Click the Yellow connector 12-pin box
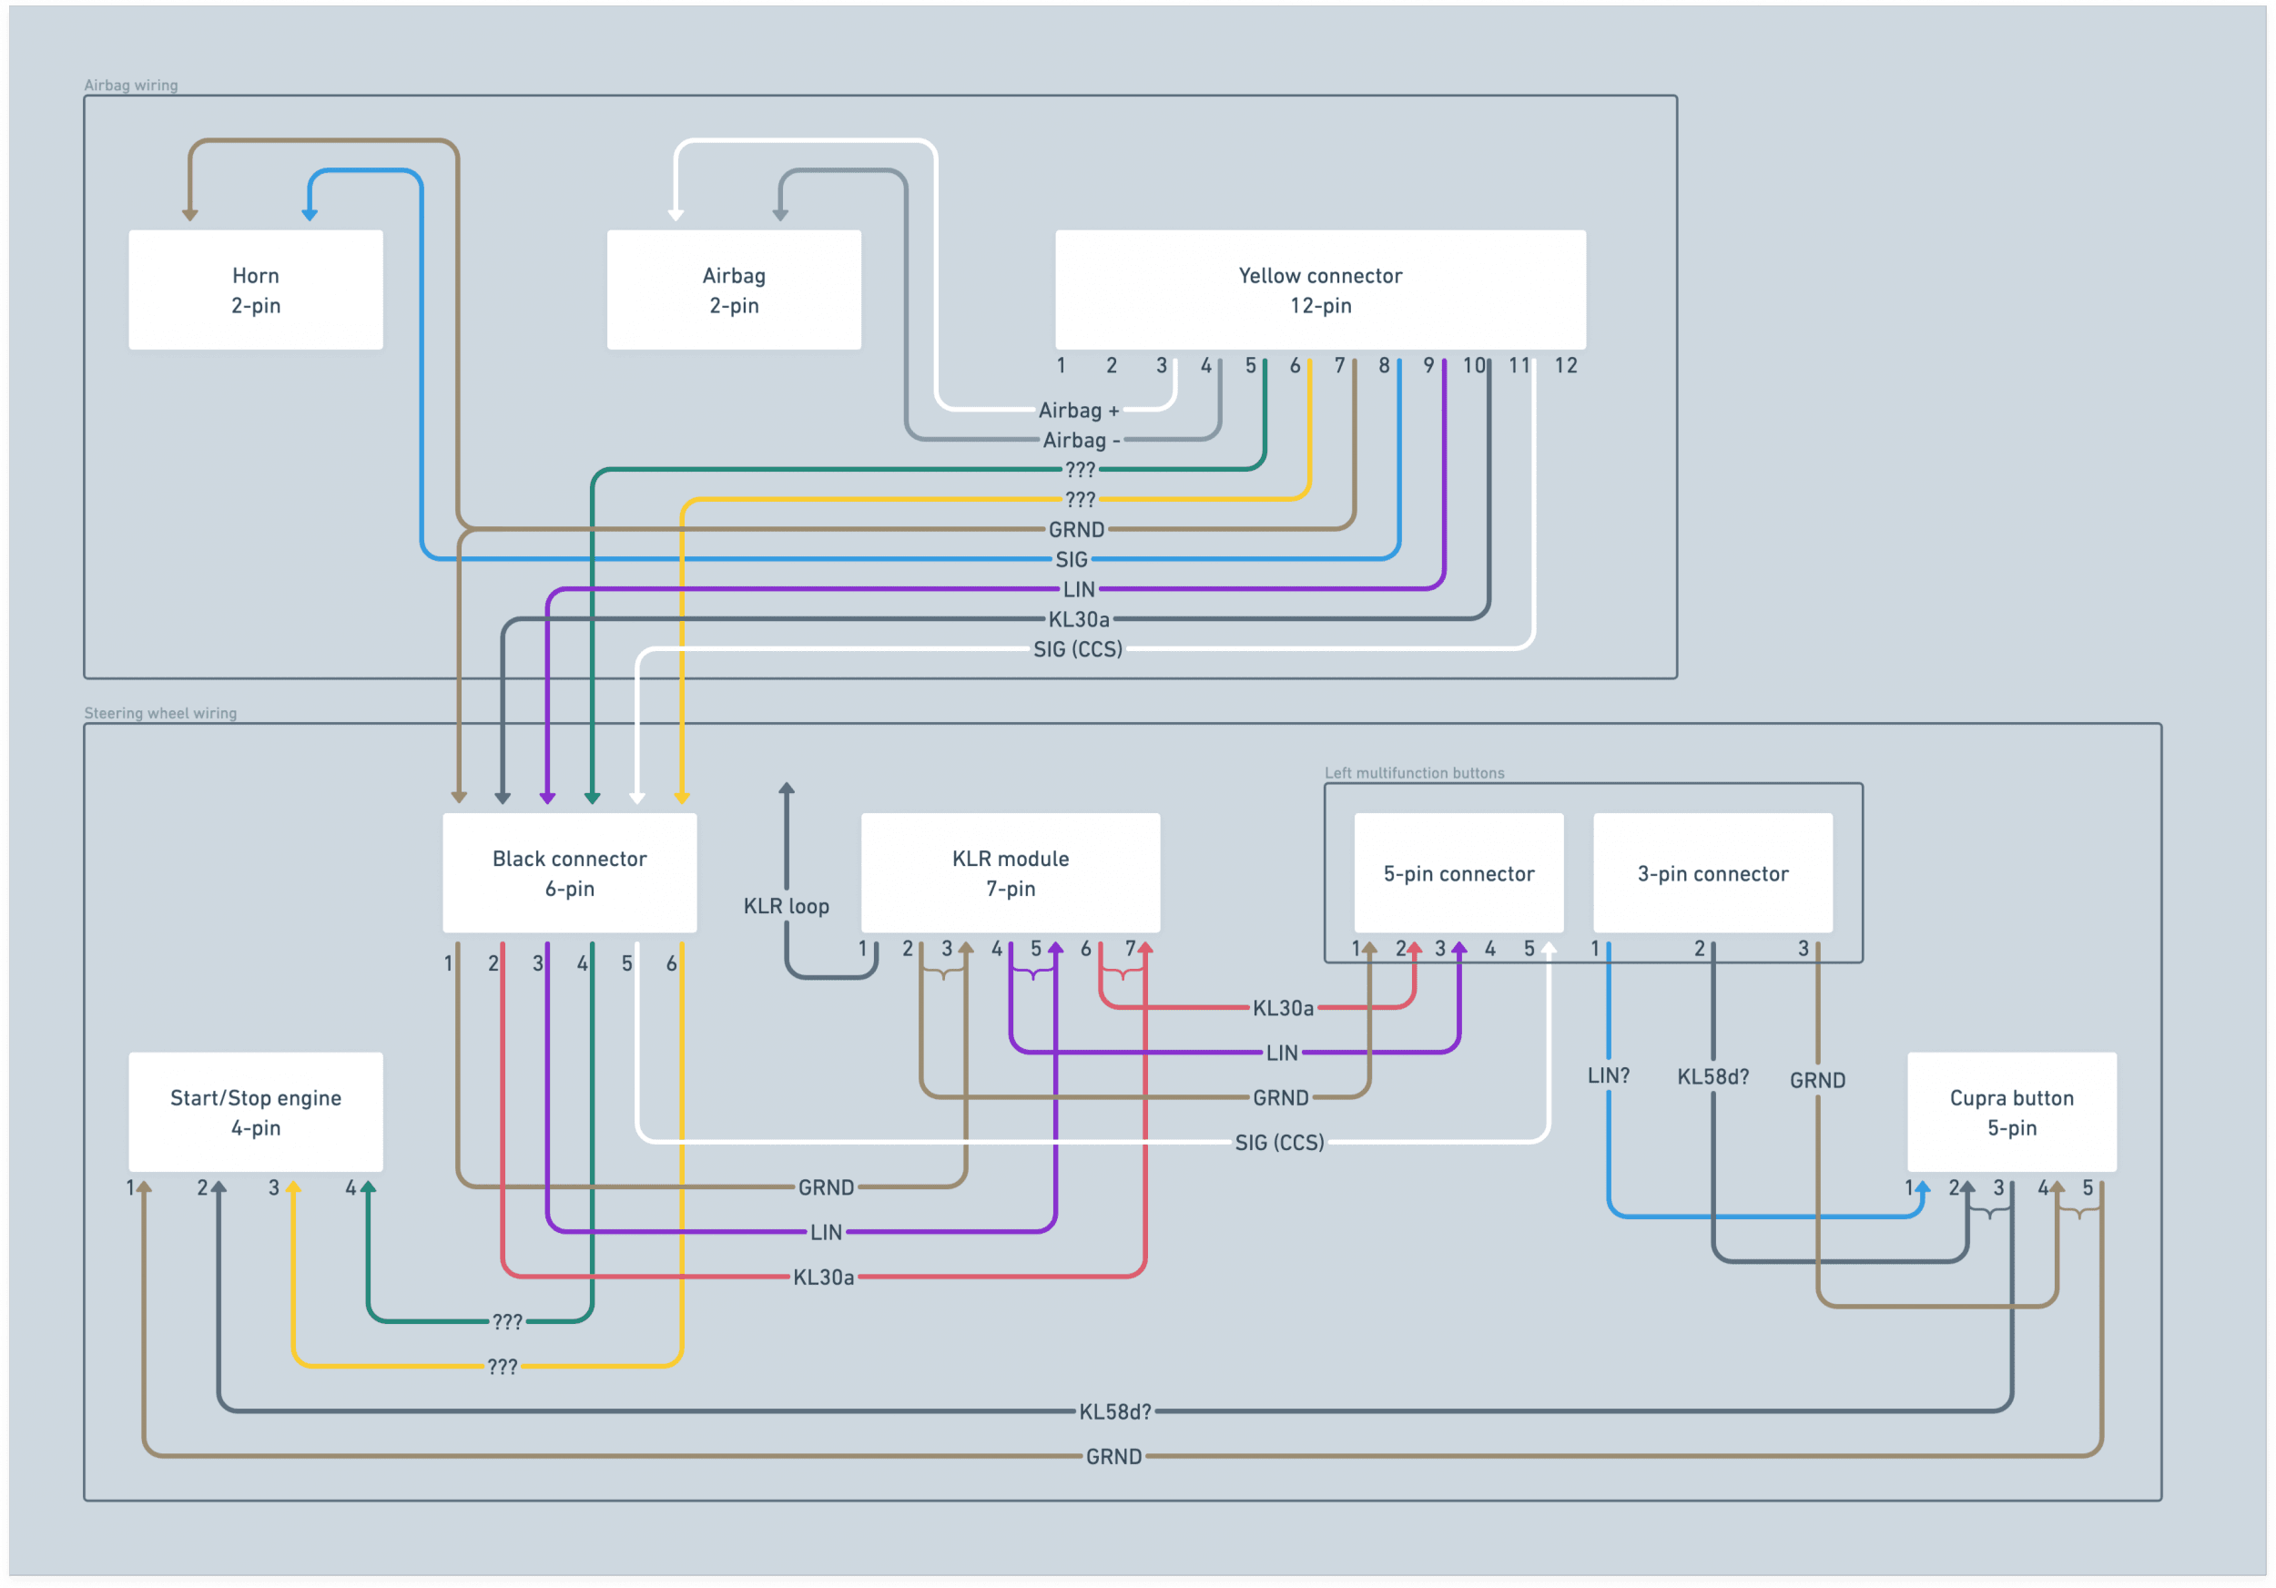This screenshot has height=1588, width=2276. point(1319,290)
